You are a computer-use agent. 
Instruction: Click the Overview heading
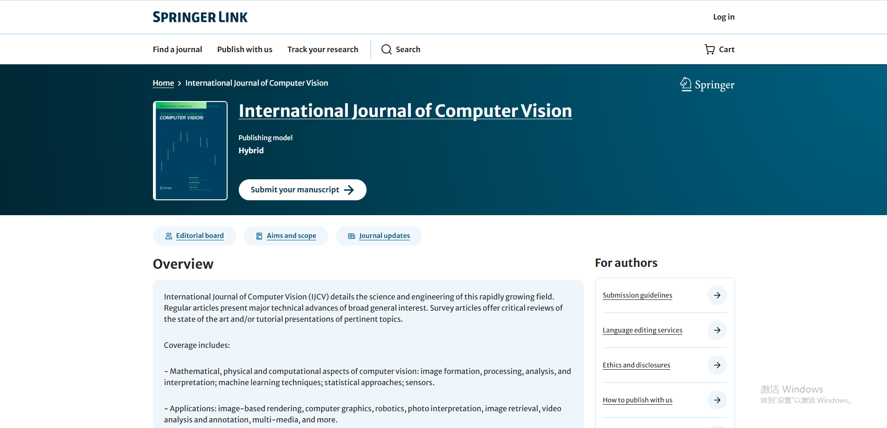point(183,264)
